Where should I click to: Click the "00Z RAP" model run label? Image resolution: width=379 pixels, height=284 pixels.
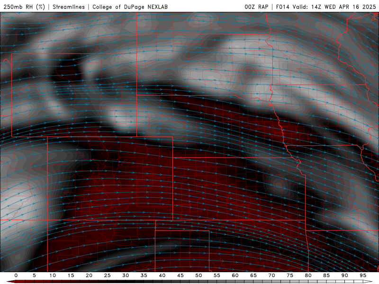tap(256, 7)
